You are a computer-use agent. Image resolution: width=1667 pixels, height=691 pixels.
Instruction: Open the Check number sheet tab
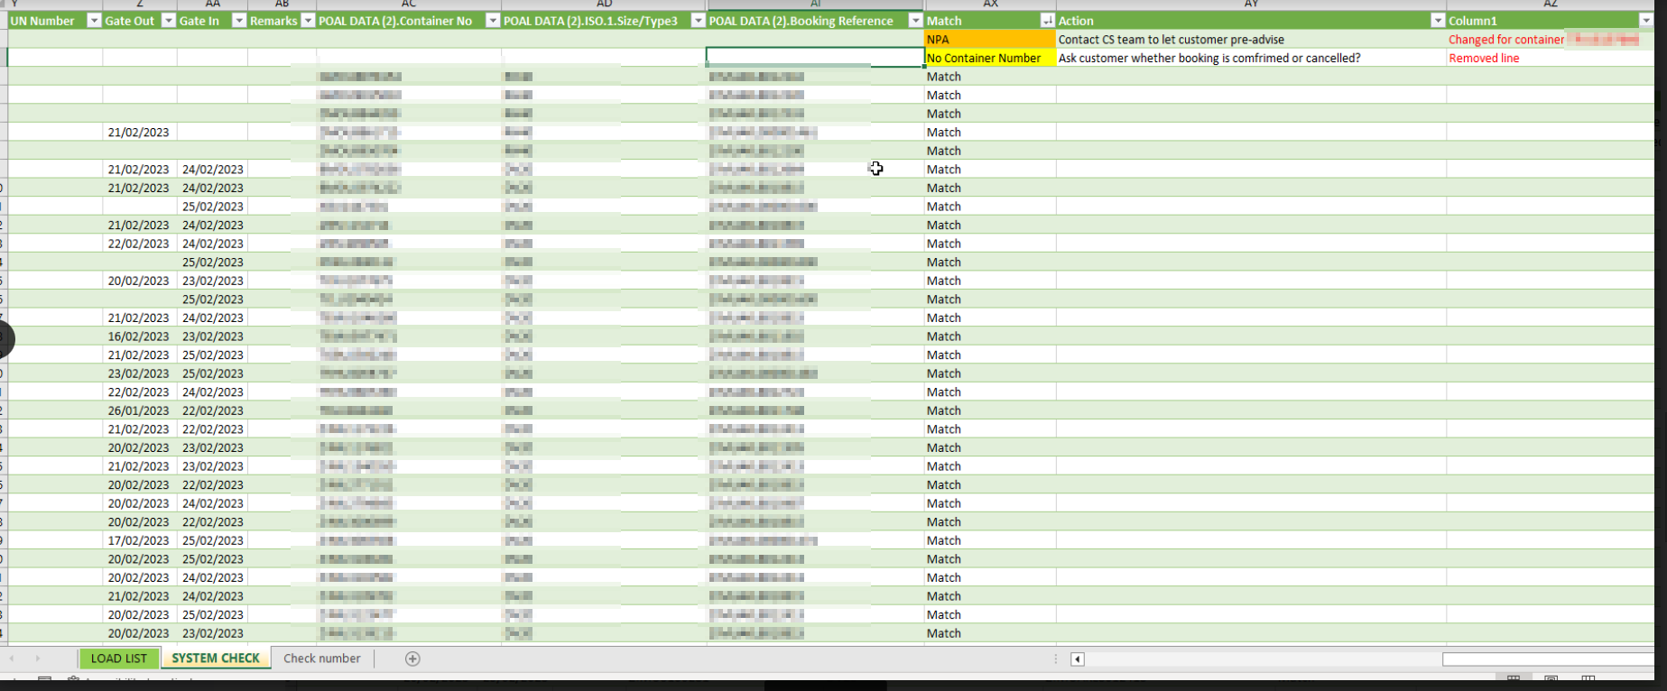322,659
